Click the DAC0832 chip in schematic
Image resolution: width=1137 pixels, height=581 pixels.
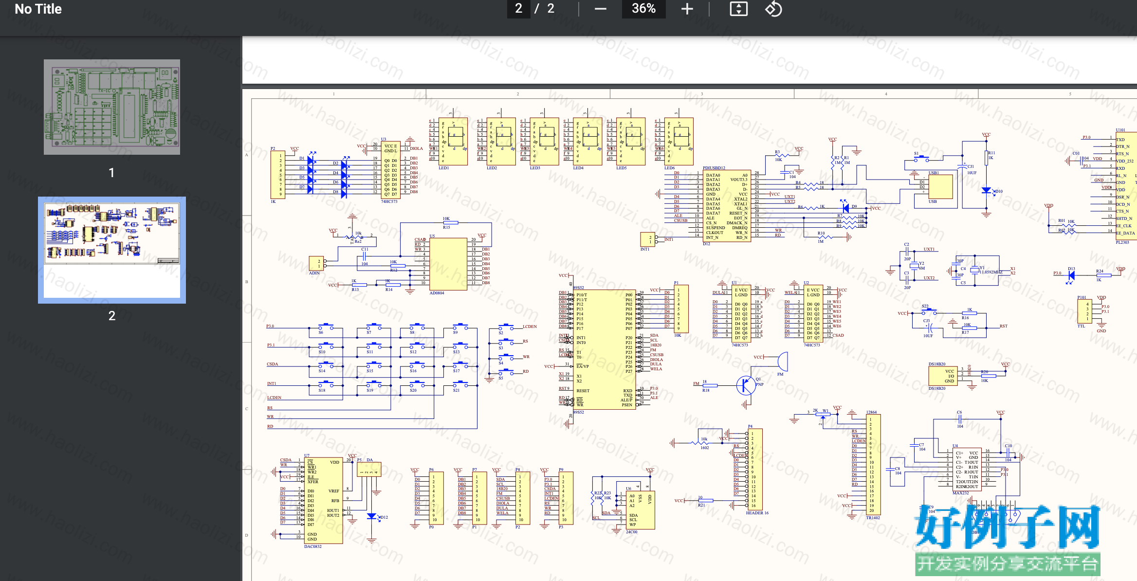[324, 500]
